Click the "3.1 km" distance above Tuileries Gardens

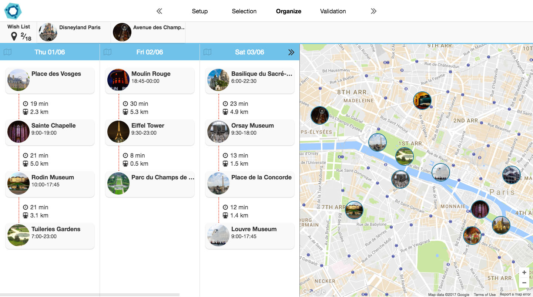coord(39,216)
